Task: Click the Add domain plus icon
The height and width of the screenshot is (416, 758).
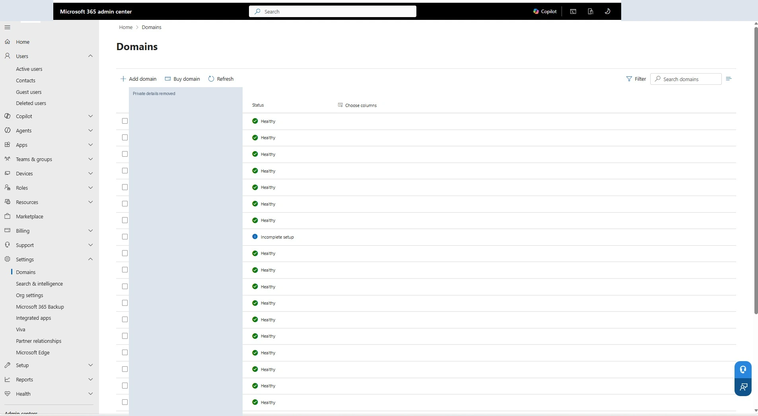Action: [x=123, y=79]
